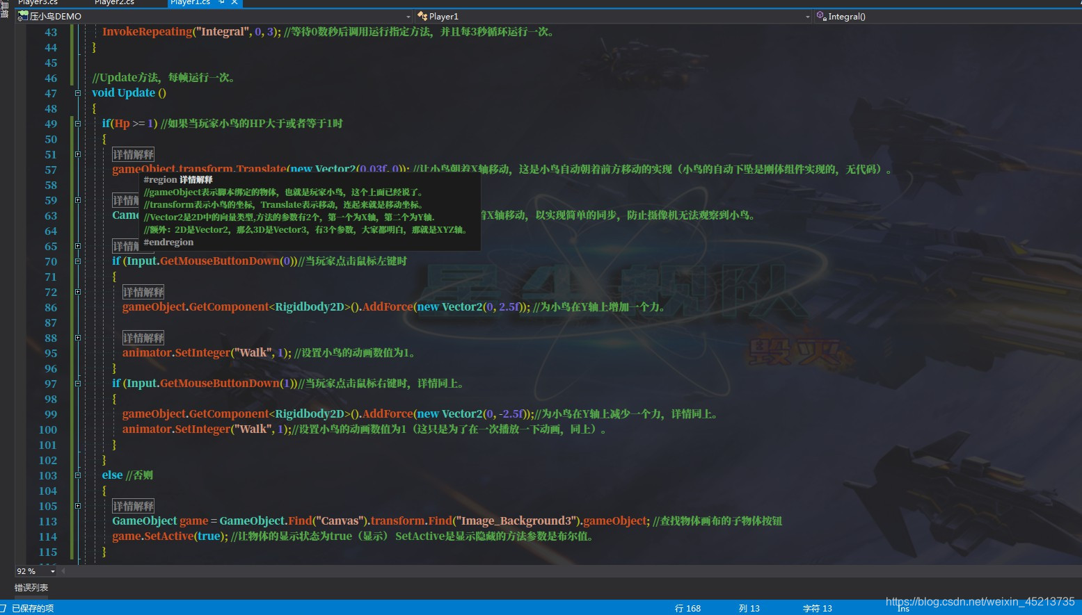Open the 错误列表 panel tab
This screenshot has width=1082, height=615.
[31, 588]
